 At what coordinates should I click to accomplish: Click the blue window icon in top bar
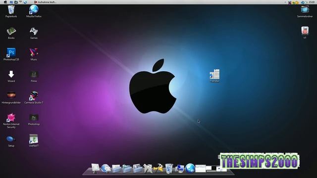(x=11, y=2)
